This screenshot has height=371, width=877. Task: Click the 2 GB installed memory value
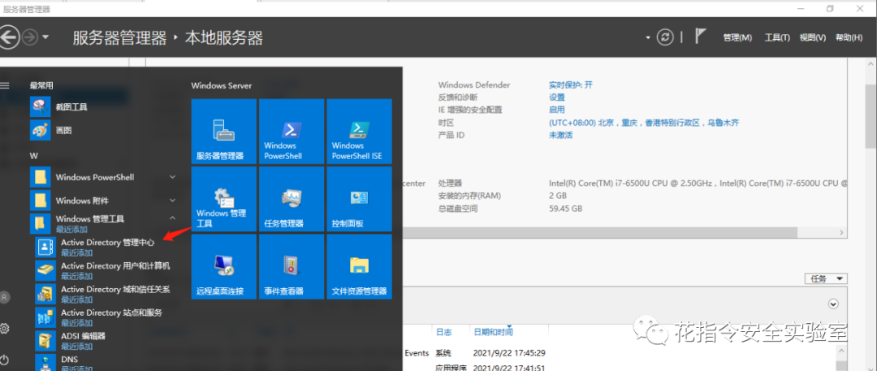coord(558,196)
